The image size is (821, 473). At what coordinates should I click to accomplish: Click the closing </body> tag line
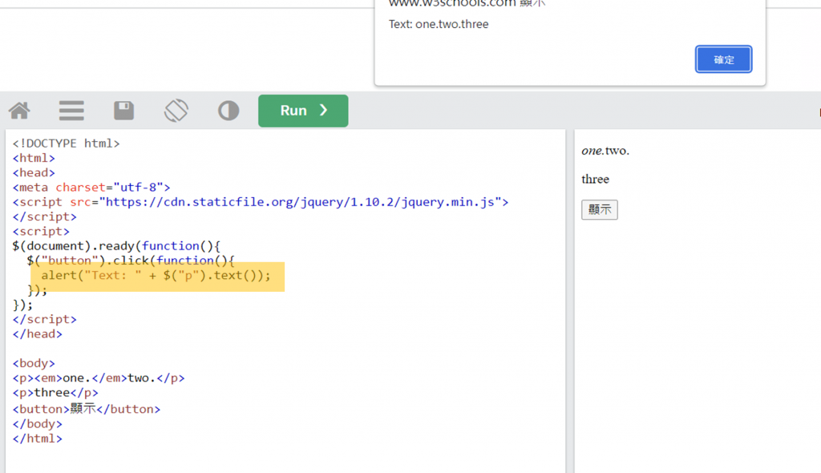pos(37,424)
